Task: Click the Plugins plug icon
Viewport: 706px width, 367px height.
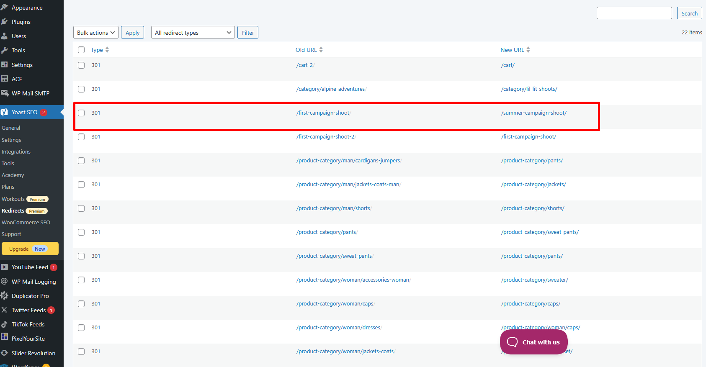Action: [5, 22]
